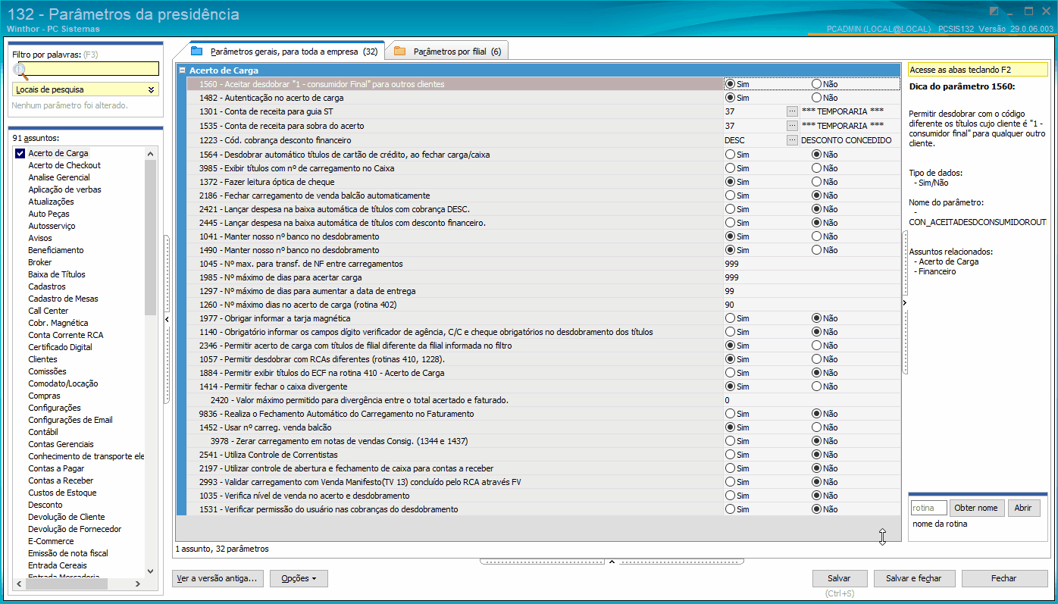
Task: Click the orange folder icon on the Parâmetros por filial tab
Action: click(399, 52)
